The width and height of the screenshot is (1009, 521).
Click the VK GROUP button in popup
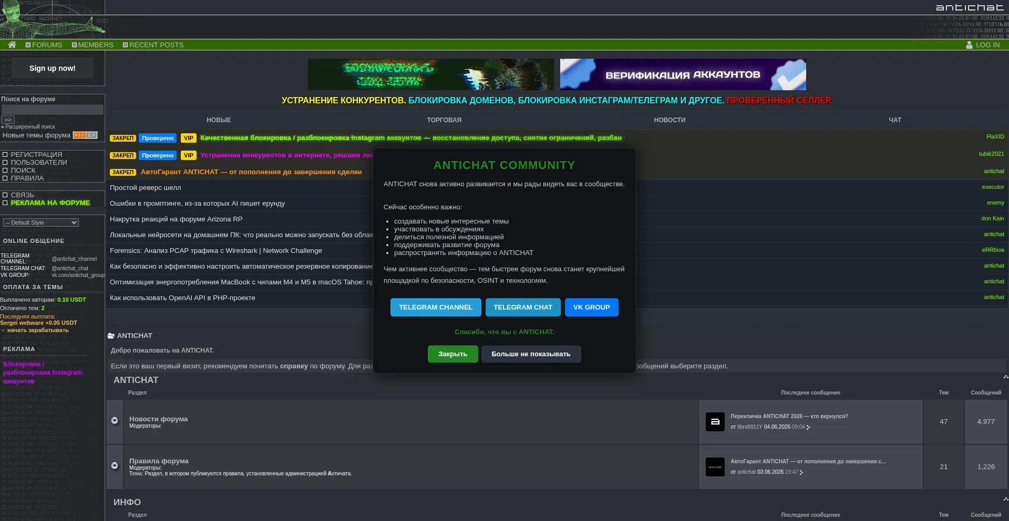(592, 307)
